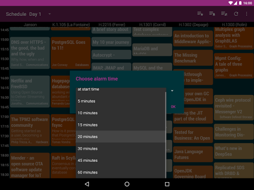Screen dimensions: 254x190
Task: Confirm the alarm with OK button
Action: click(173, 107)
